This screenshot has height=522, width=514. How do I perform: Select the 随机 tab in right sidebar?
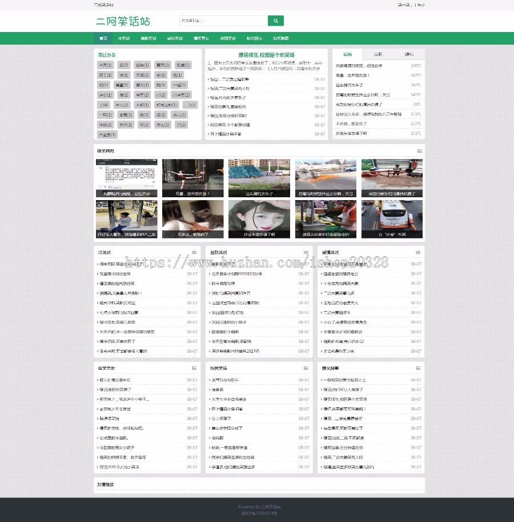point(409,54)
